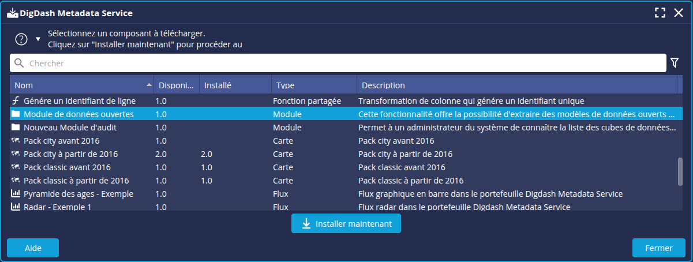The image size is (693, 262).
Task: Click chart icon of Pyramide des ages
Action: click(16, 194)
